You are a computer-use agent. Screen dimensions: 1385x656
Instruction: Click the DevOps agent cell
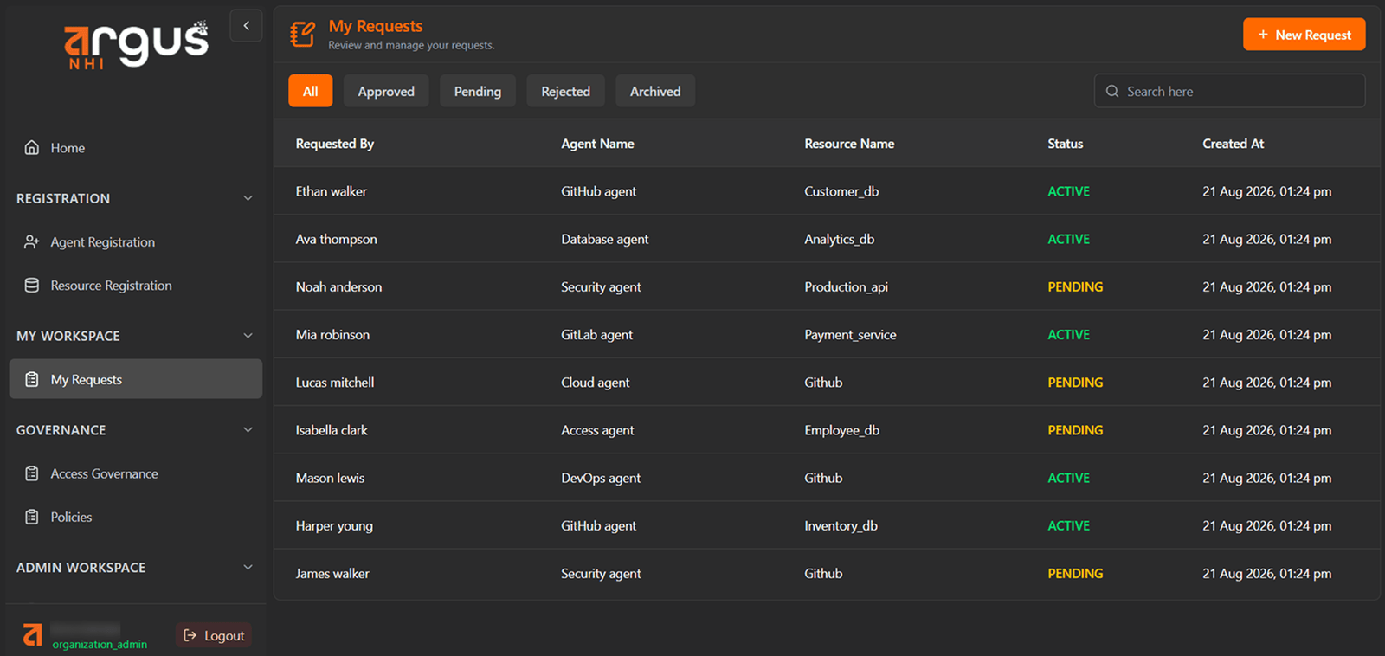(601, 478)
